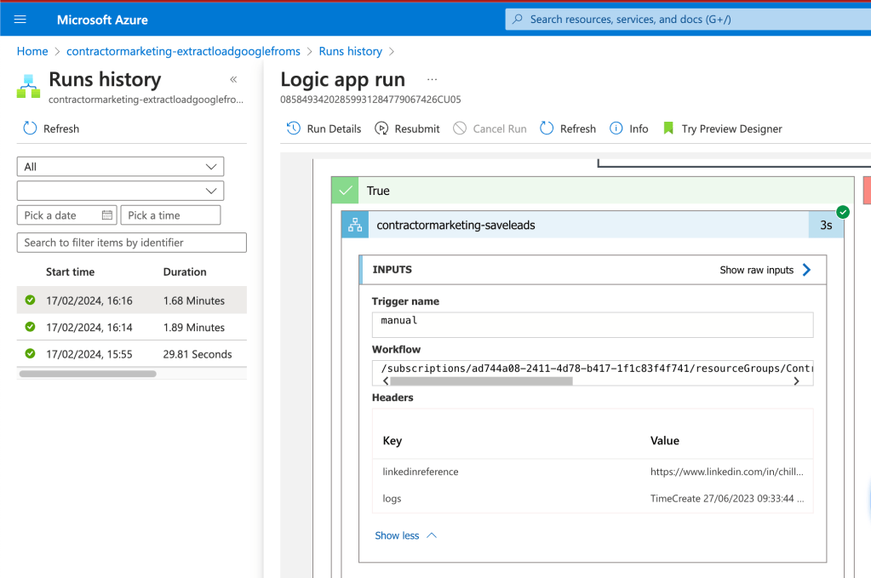Viewport: 871px width, 578px height.
Task: Click the 1.68 Minutes duration cell
Action: click(194, 300)
